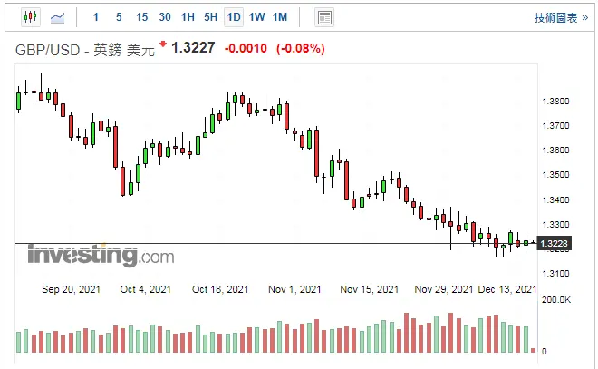
Task: Click the Investing.com watermark logo
Action: [x=100, y=255]
